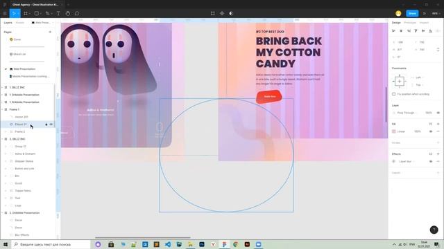Switch to the Layers tab
This screenshot has width=444, height=249.
pyautogui.click(x=8, y=23)
